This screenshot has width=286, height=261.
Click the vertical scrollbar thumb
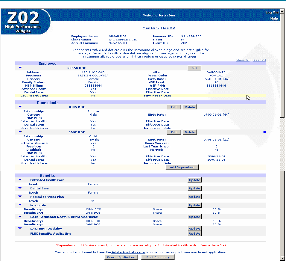[x=282, y=65]
